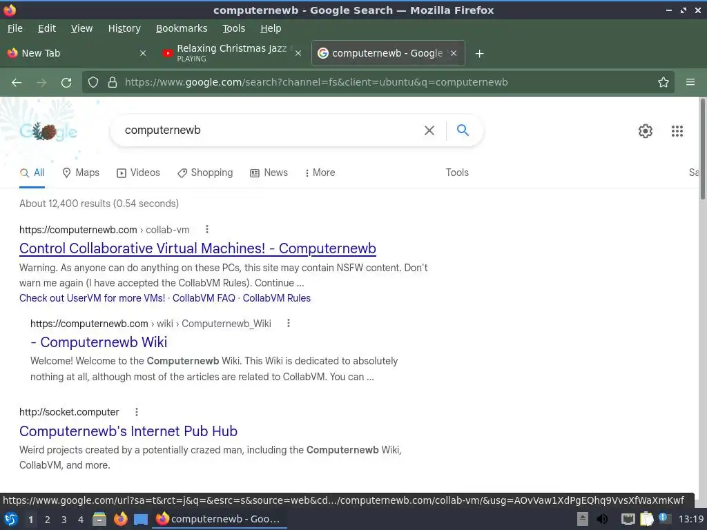Launch file manager from the taskbar

coord(99,519)
